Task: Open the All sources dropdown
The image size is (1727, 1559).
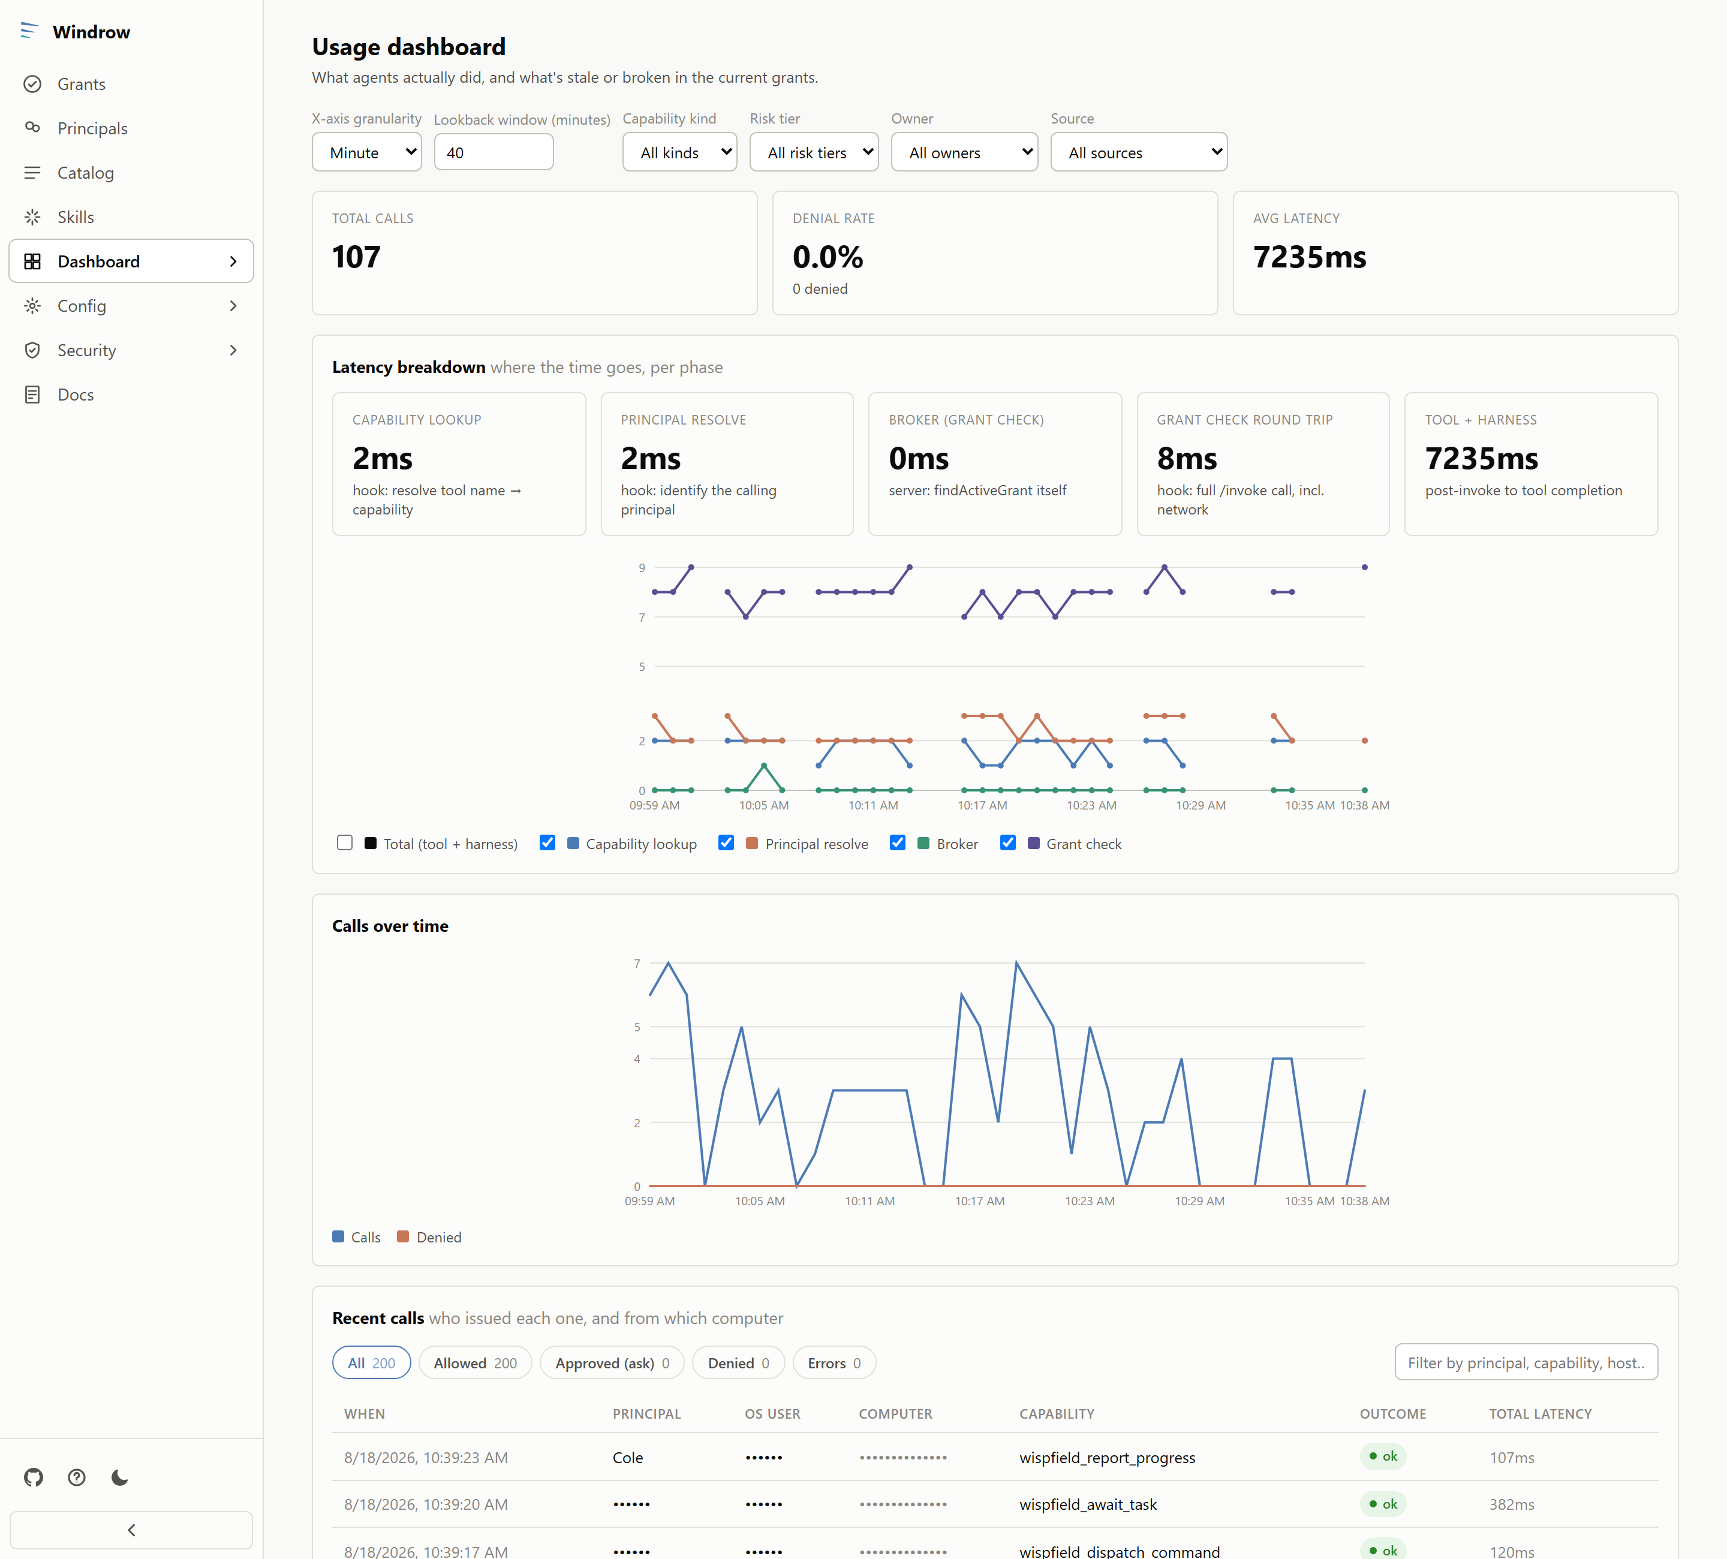Action: 1139,152
